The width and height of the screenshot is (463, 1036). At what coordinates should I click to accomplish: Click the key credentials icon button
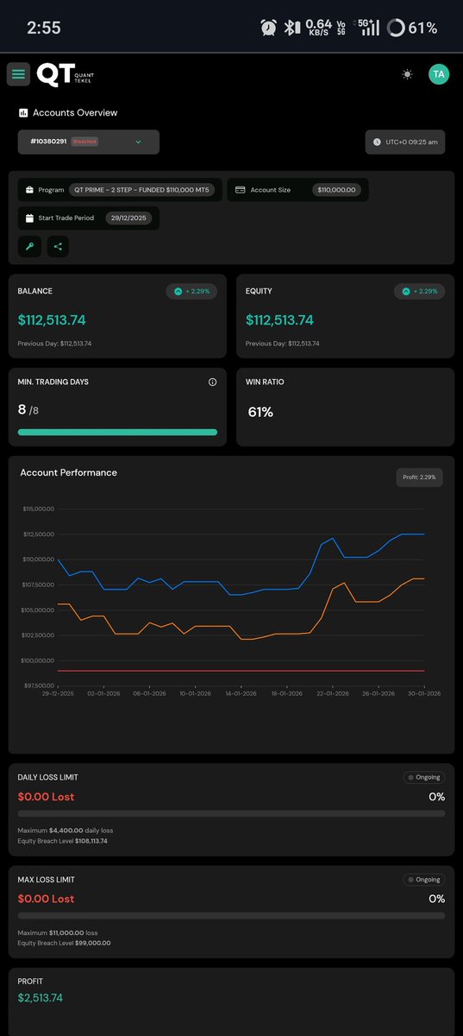pyautogui.click(x=29, y=246)
